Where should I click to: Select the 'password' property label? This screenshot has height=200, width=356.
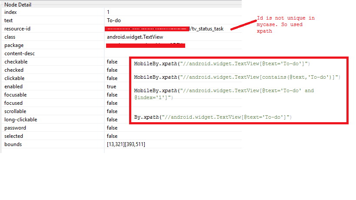click(15, 128)
